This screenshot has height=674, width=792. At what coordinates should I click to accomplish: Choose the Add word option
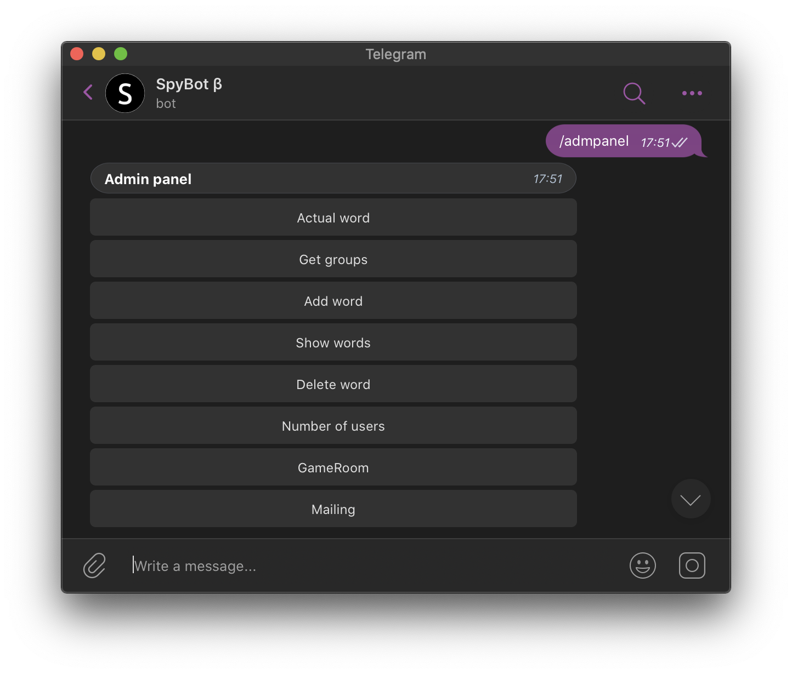(333, 301)
